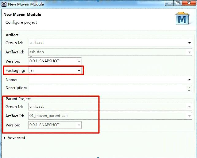The width and height of the screenshot is (197, 158).
Task: Open the Artifact Version dropdown arrow
Action: click(79, 61)
